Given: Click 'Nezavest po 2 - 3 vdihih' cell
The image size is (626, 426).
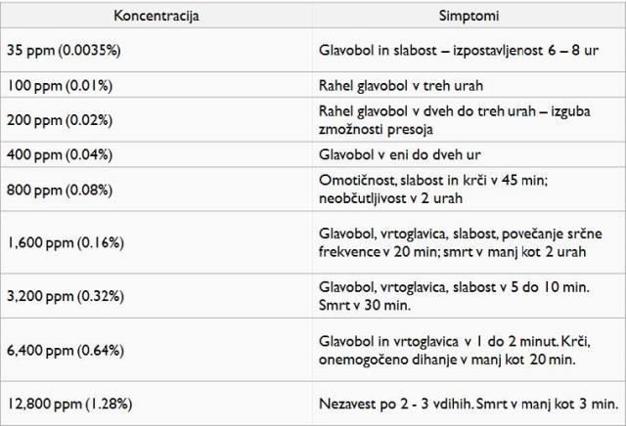Looking at the screenshot, I should pyautogui.click(x=469, y=404).
